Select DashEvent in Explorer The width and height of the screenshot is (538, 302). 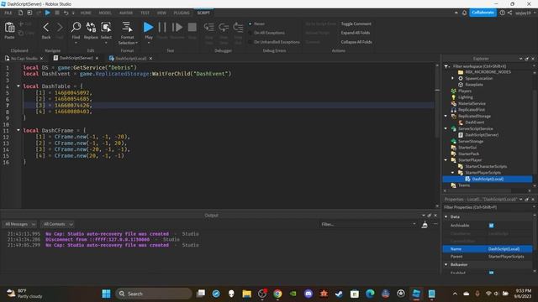(x=474, y=122)
